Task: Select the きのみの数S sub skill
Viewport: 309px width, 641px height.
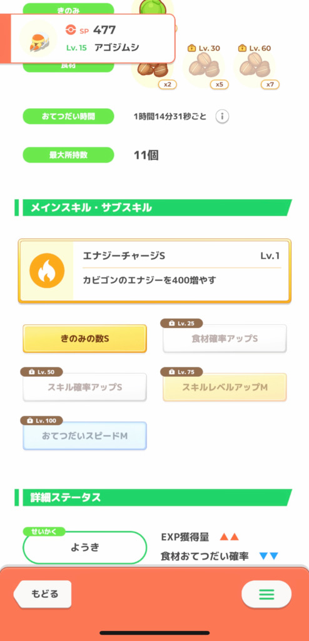Action: coord(84,339)
